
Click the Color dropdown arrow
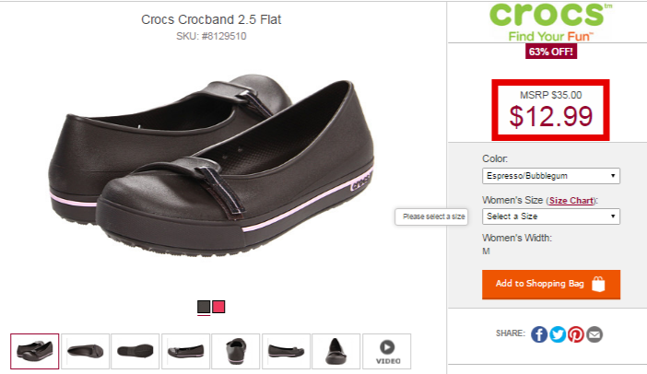[x=613, y=176]
